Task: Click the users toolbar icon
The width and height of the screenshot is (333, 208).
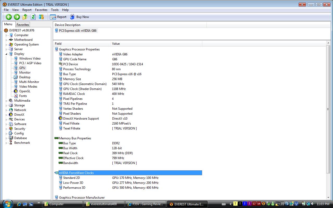Action: [41, 17]
